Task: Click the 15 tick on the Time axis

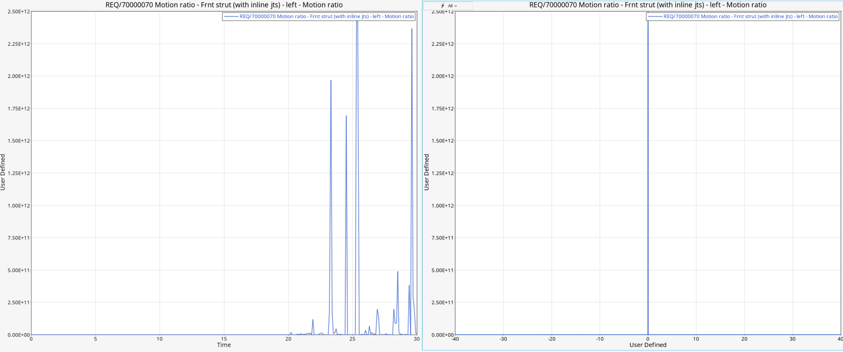Action: 224,339
